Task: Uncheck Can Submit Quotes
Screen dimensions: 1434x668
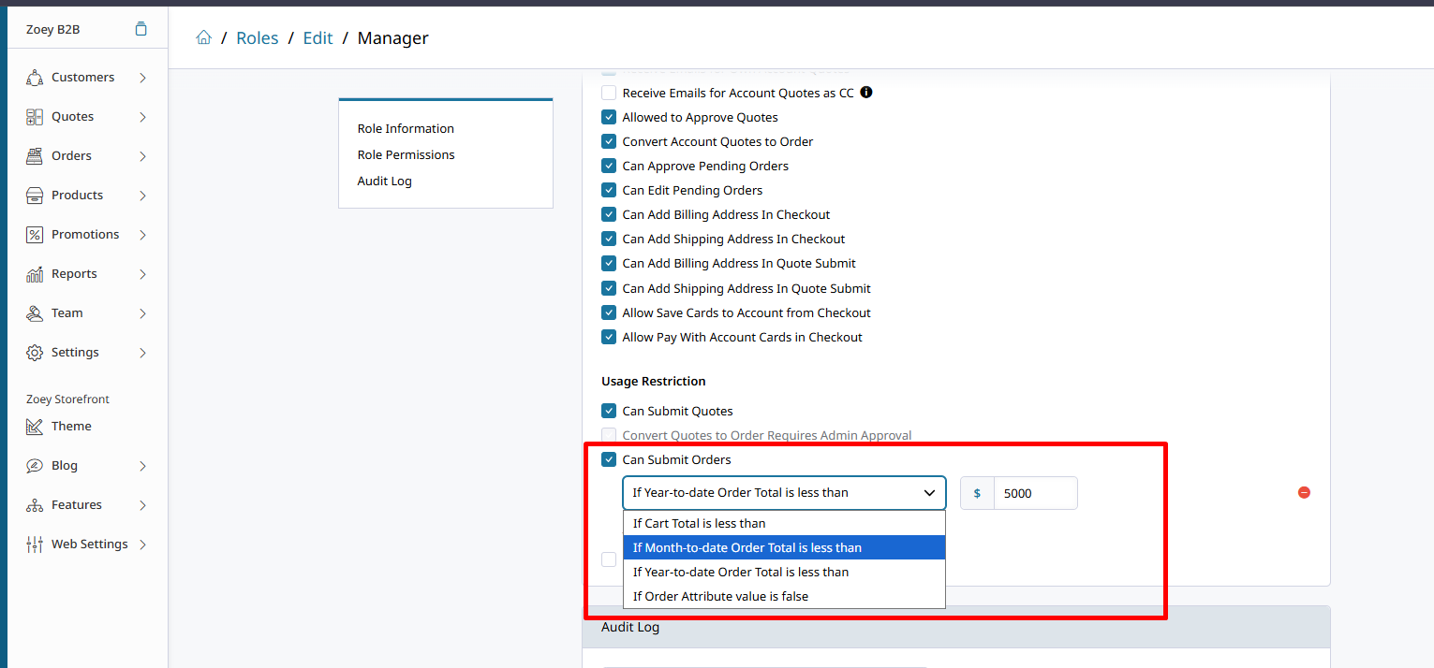Action: (609, 411)
